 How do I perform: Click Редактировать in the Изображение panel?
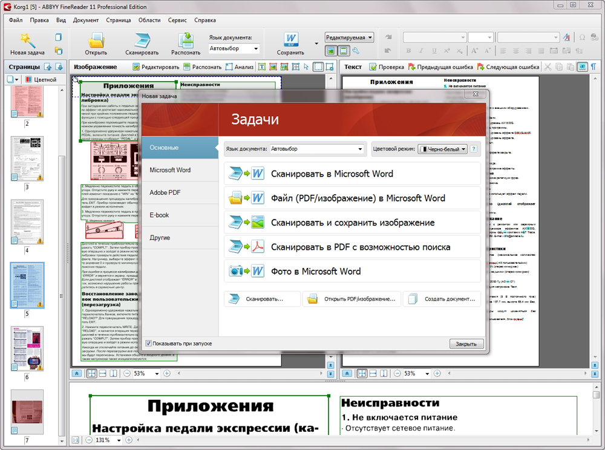pos(156,67)
